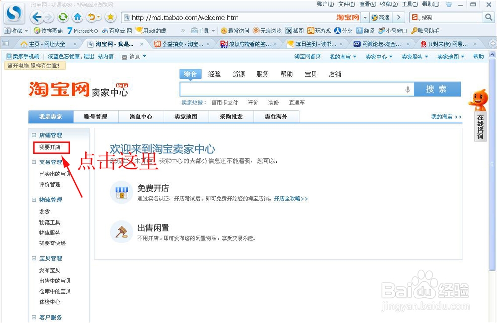The width and height of the screenshot is (497, 323).
Task: Open the 截图 screenshot tool
Action: (x=294, y=31)
